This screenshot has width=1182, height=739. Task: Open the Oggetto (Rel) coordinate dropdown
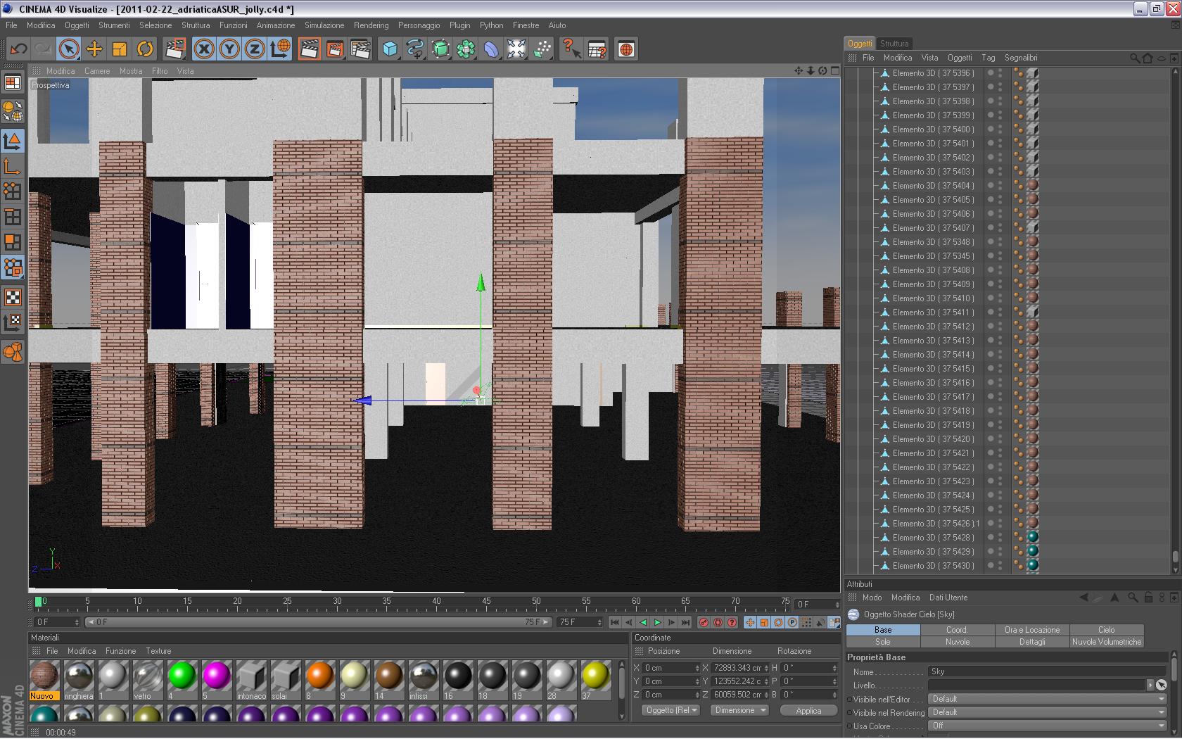click(671, 710)
